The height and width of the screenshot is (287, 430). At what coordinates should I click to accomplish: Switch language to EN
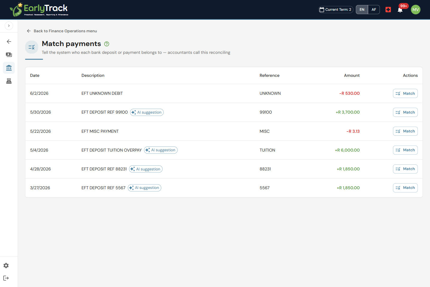362,10
